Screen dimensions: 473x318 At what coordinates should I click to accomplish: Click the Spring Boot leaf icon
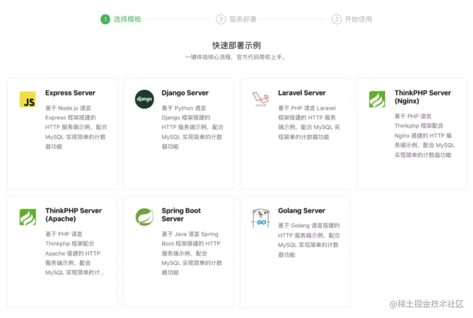(144, 217)
